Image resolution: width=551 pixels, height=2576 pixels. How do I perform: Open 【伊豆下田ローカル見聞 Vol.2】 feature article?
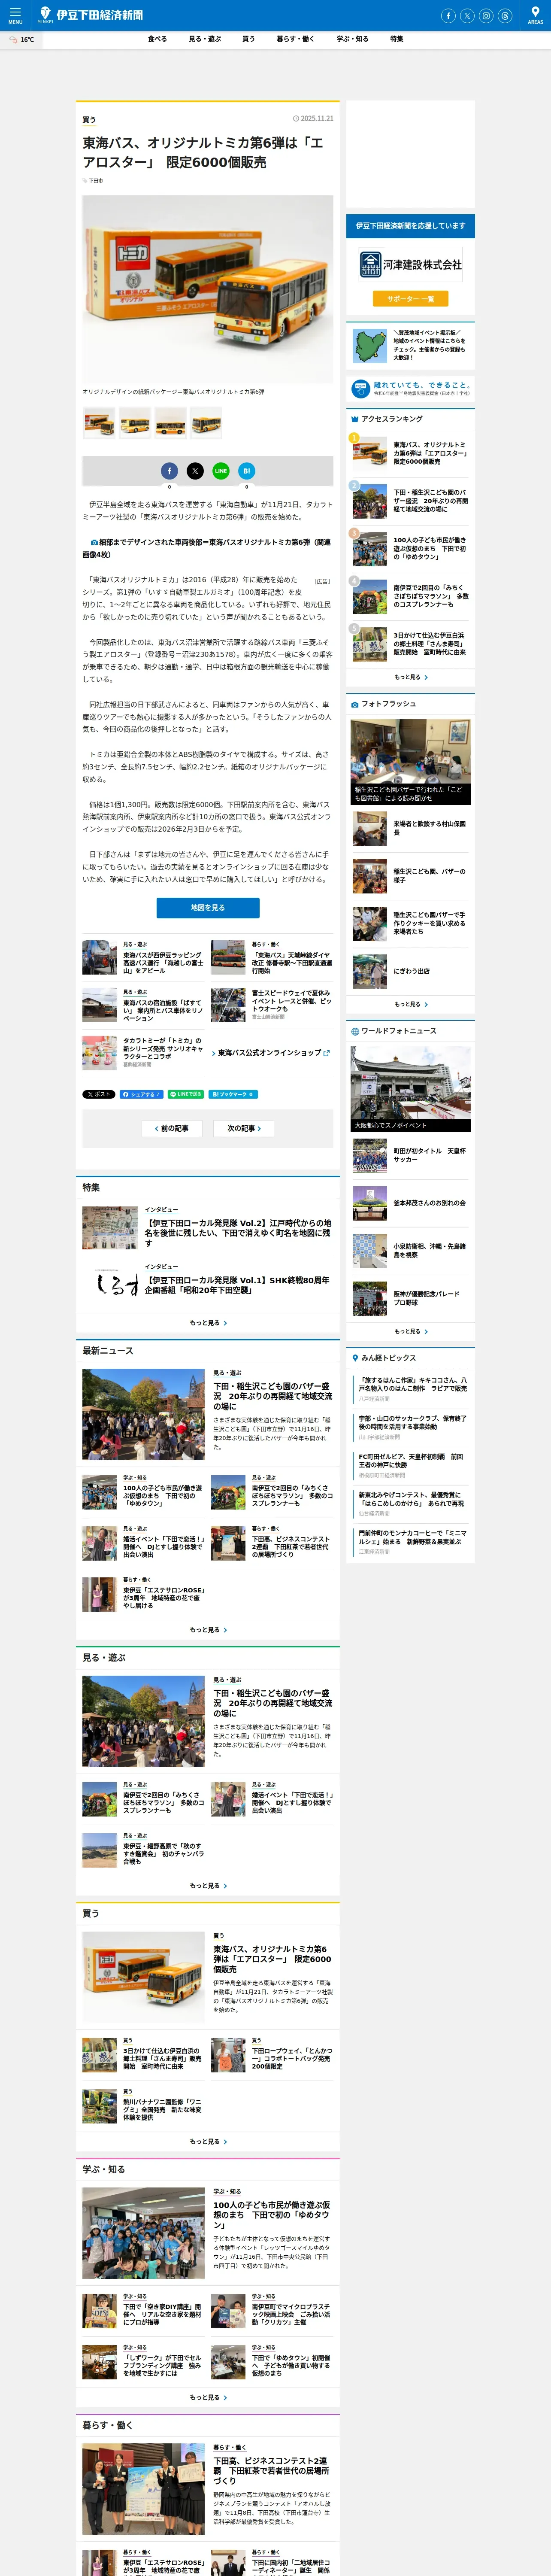pyautogui.click(x=238, y=1233)
